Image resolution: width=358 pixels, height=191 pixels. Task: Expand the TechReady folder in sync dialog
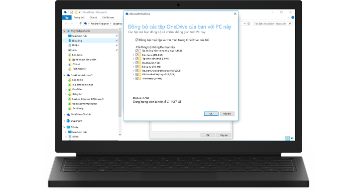(134, 78)
